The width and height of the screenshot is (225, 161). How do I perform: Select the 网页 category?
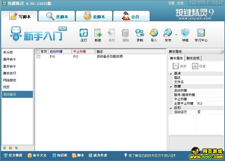tap(17, 87)
